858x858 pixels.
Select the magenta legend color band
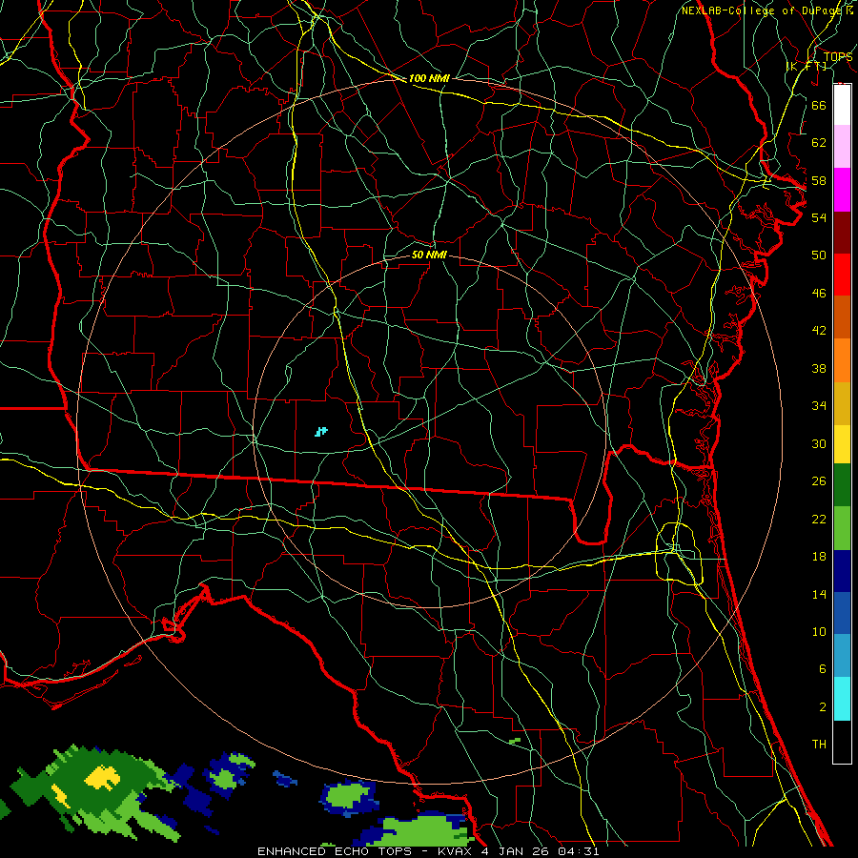click(842, 190)
